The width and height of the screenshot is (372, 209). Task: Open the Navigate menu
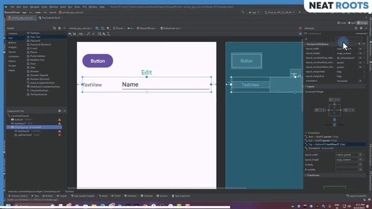click(34, 7)
